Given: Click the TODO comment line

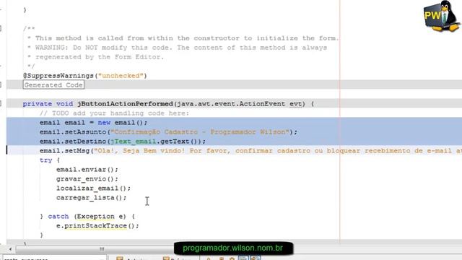Looking at the screenshot, I should coord(114,113).
